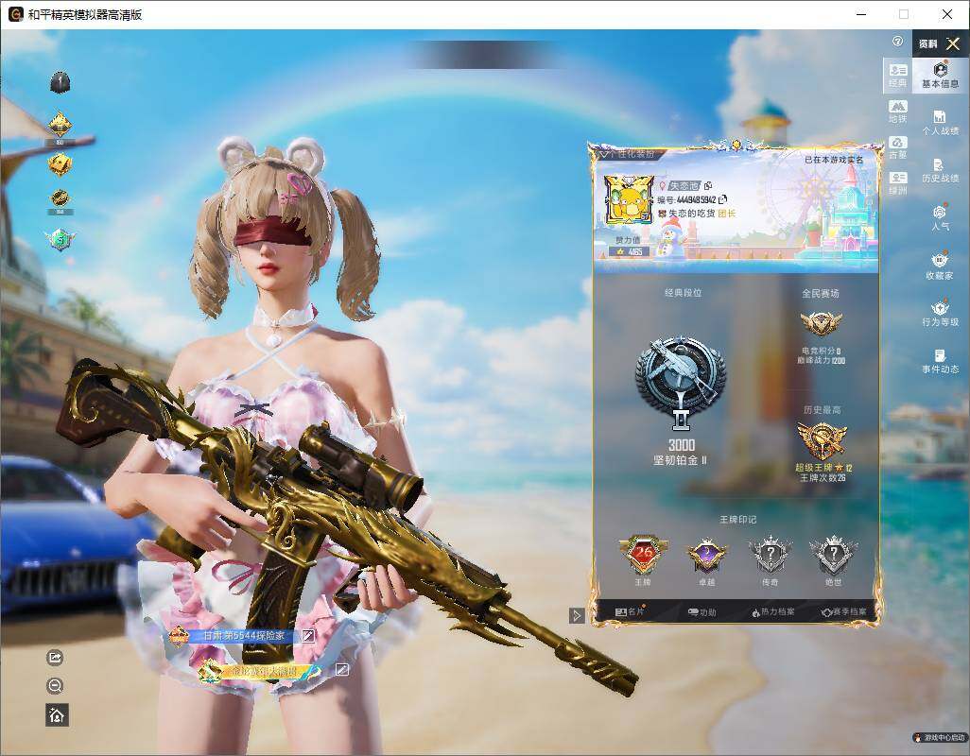
Task: Open the 基本信息 basic info page
Action: [940, 75]
